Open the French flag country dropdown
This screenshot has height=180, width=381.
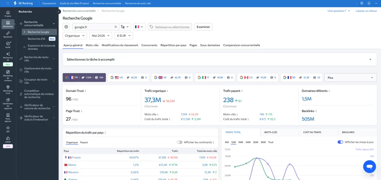139,27
